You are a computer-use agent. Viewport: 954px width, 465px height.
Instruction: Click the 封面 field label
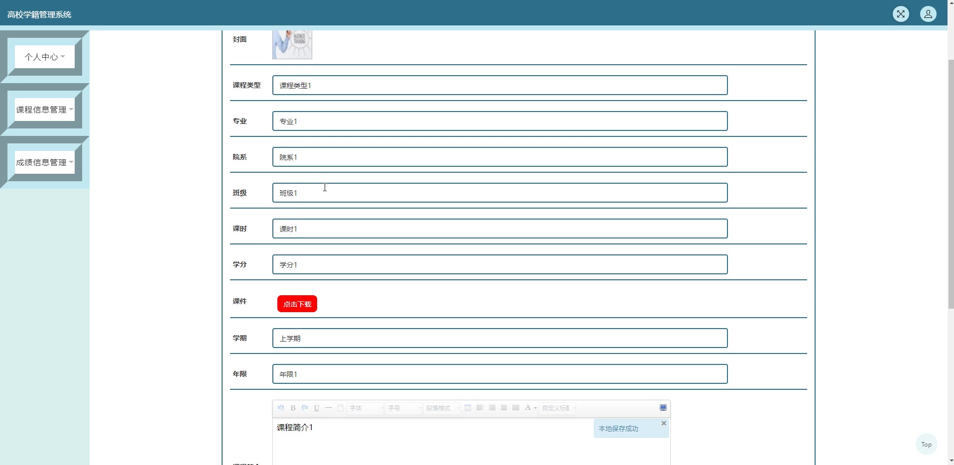point(239,39)
